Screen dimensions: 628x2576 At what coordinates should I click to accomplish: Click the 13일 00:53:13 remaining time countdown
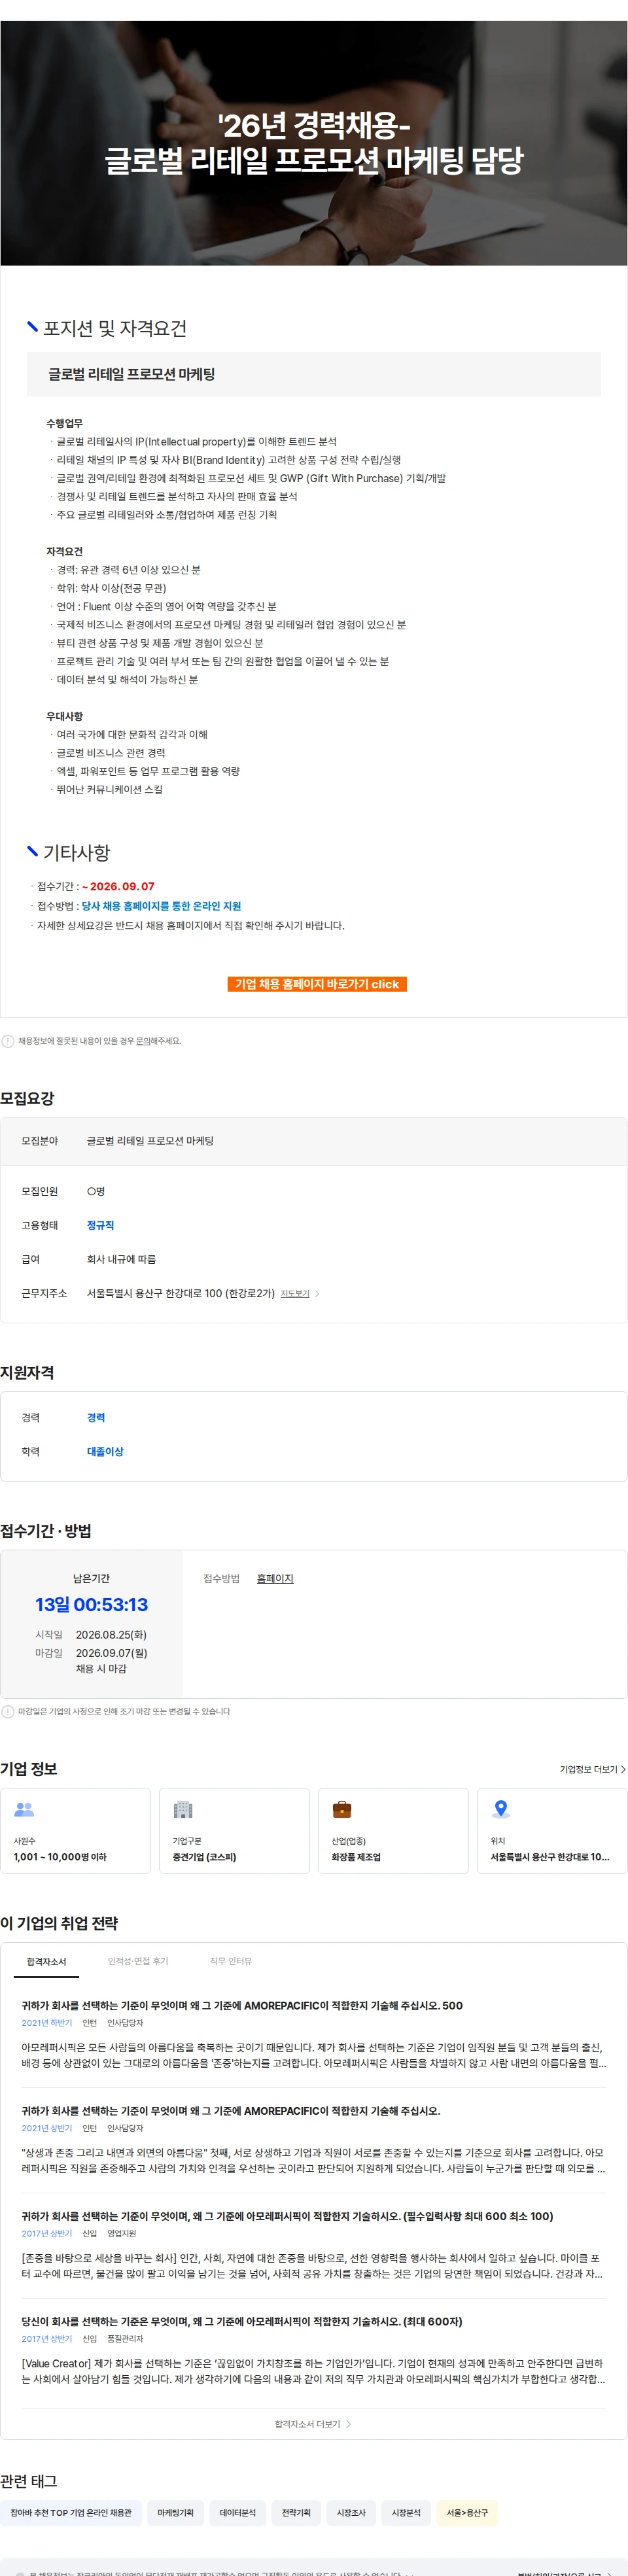(92, 1604)
